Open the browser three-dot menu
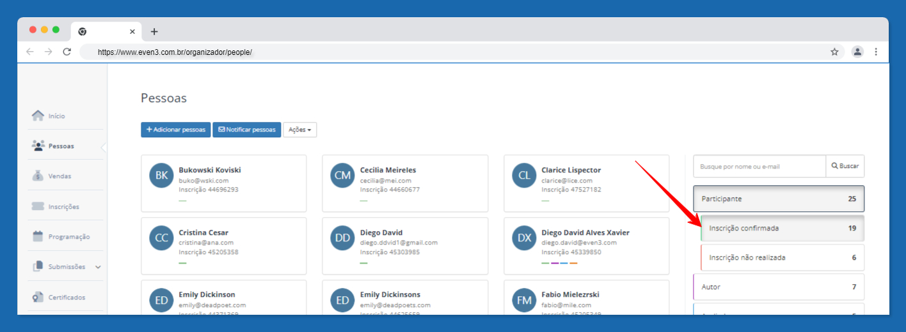Viewport: 906px width, 332px height. coord(876,52)
